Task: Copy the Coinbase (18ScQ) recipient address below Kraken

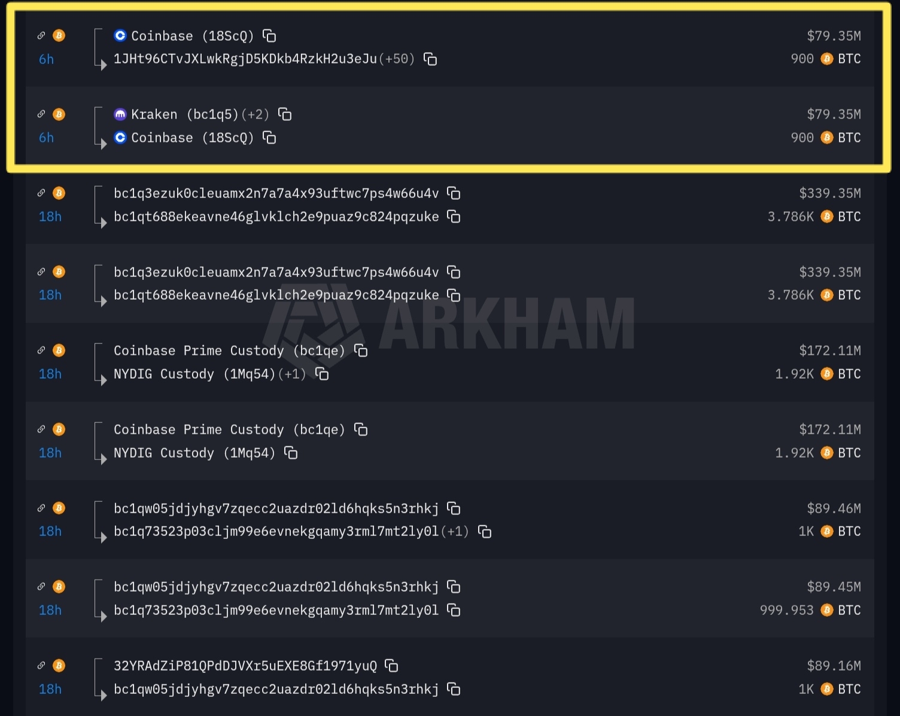Action: [x=269, y=138]
